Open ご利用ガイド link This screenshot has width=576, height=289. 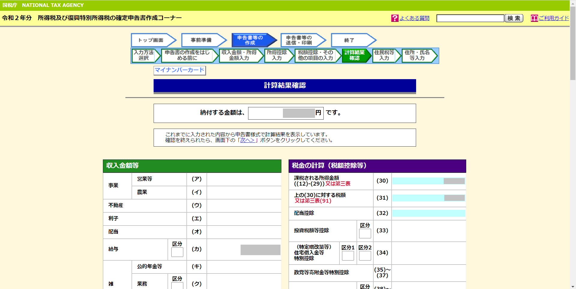tap(554, 18)
